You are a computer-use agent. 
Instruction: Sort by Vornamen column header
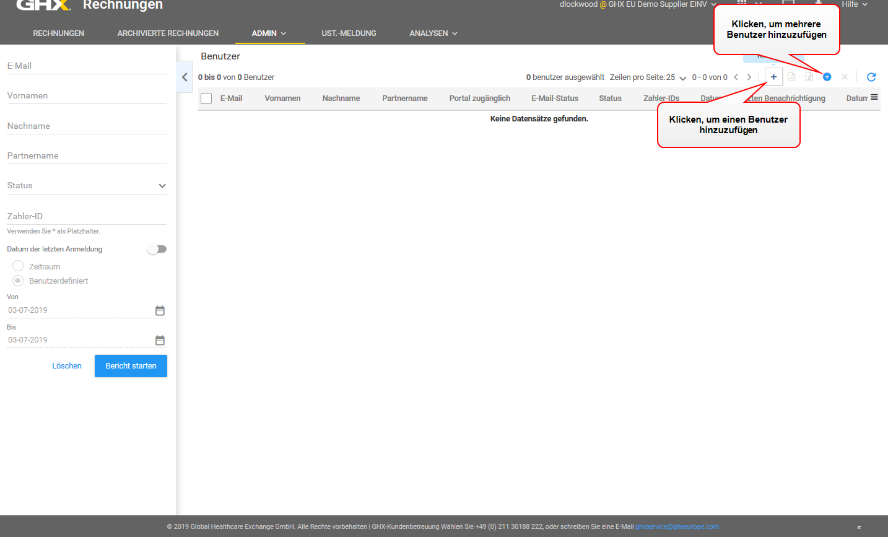(x=282, y=98)
